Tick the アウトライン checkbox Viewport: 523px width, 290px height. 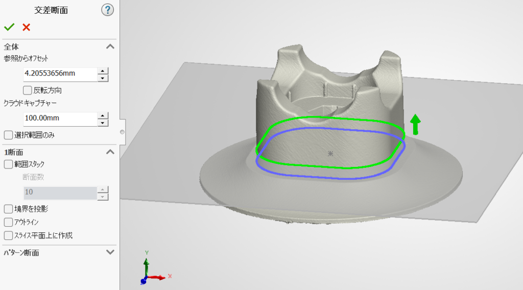8,222
